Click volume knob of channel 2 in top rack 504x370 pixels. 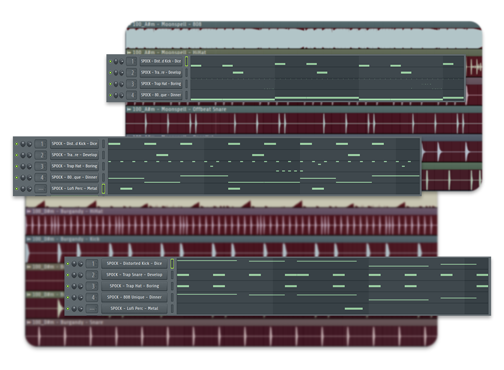point(122,73)
